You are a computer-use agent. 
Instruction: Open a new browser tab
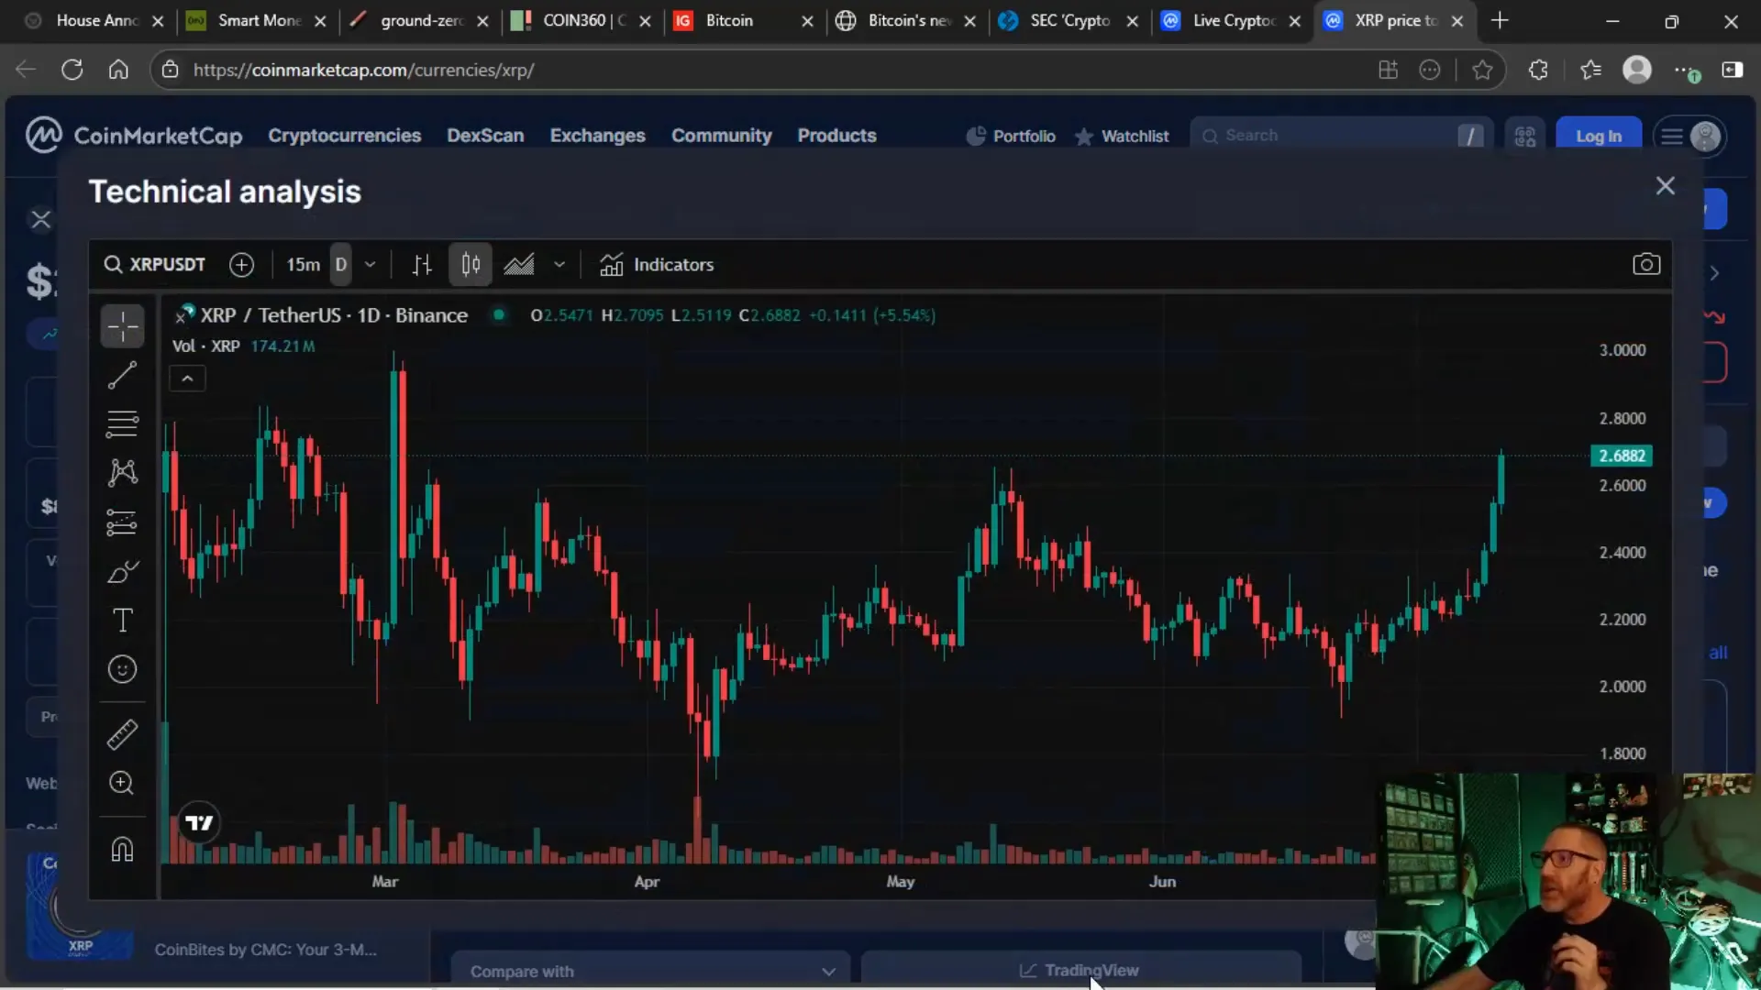coord(1500,20)
